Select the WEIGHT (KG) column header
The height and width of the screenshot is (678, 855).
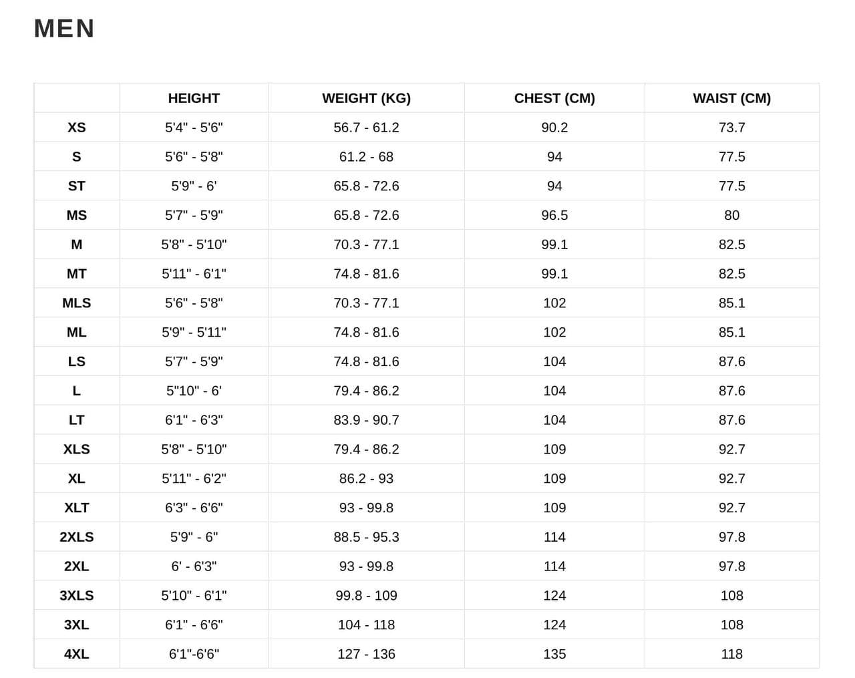[x=366, y=98]
